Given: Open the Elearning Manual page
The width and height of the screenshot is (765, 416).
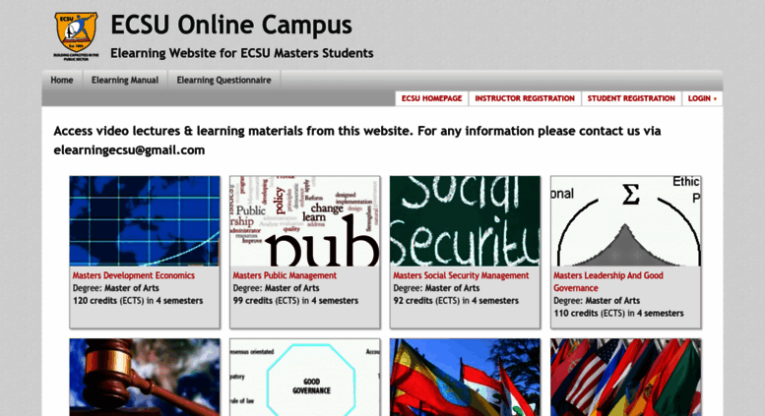Looking at the screenshot, I should [125, 80].
